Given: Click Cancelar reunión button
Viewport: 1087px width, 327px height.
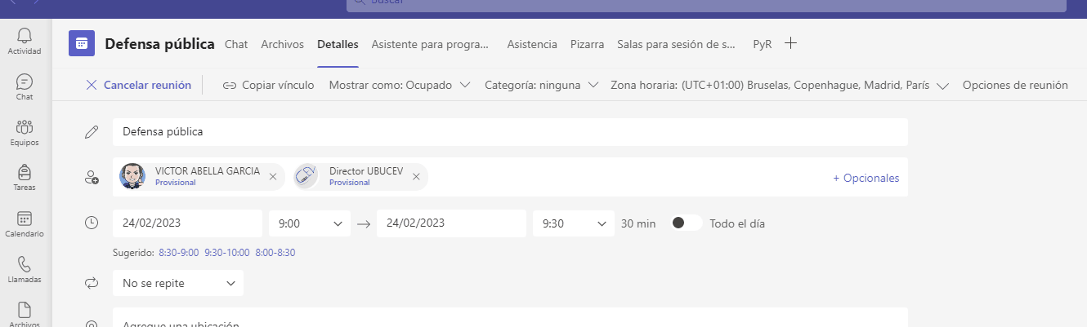Looking at the screenshot, I should coord(138,85).
